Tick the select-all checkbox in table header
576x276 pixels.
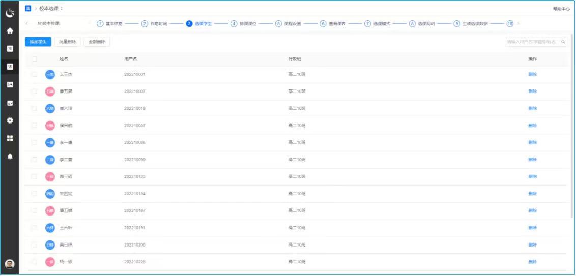click(34, 59)
